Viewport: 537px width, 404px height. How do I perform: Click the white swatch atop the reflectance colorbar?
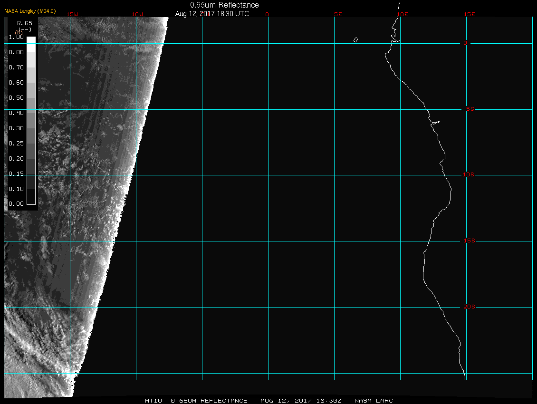31,40
